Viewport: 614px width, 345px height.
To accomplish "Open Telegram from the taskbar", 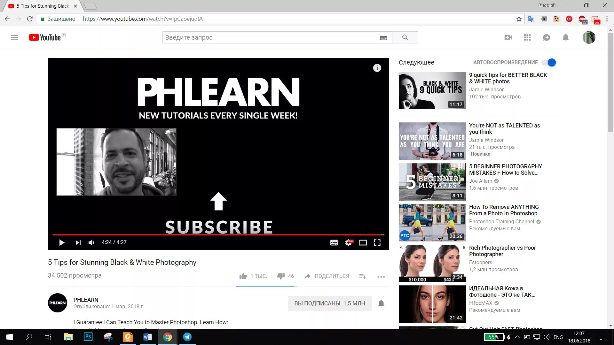I will (187, 337).
